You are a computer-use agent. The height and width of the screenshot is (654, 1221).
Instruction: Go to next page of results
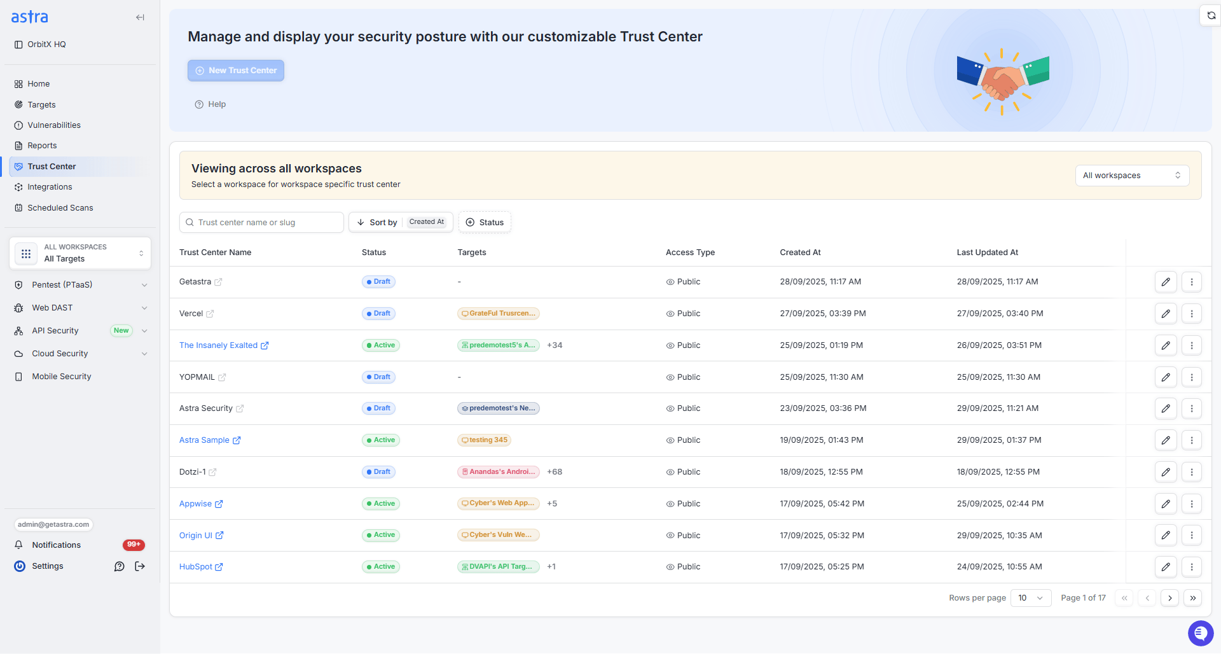pyautogui.click(x=1169, y=598)
